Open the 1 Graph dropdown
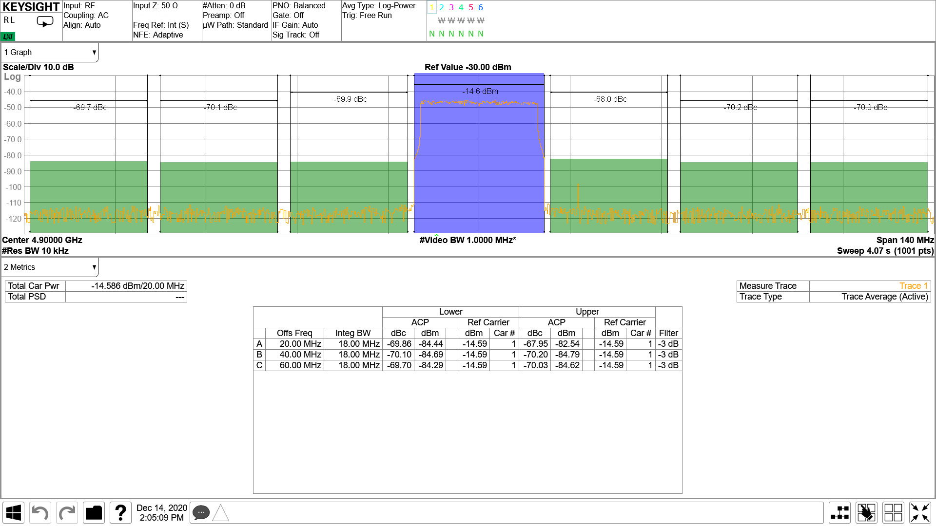This screenshot has height=526, width=936. point(49,52)
